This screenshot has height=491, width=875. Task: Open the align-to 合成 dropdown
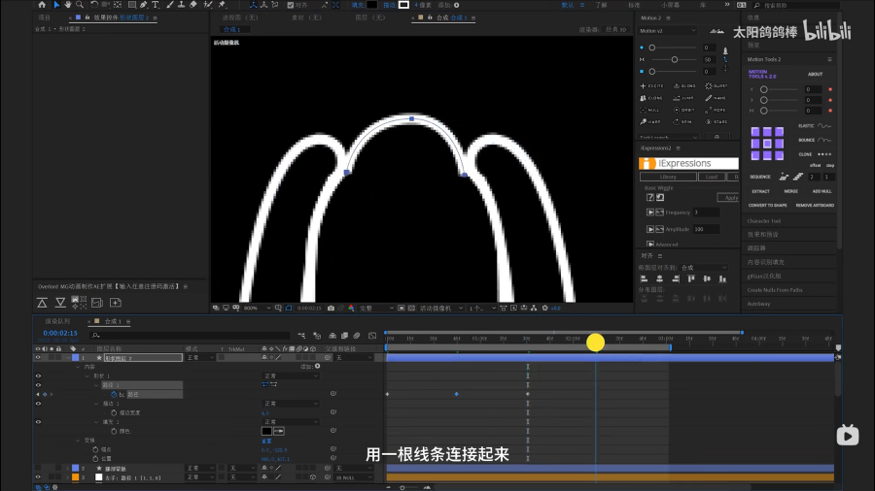(x=704, y=267)
